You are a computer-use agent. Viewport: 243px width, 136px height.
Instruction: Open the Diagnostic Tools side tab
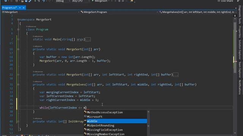[240, 15]
